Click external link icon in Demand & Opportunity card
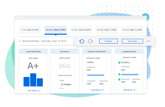 [x=102, y=90]
